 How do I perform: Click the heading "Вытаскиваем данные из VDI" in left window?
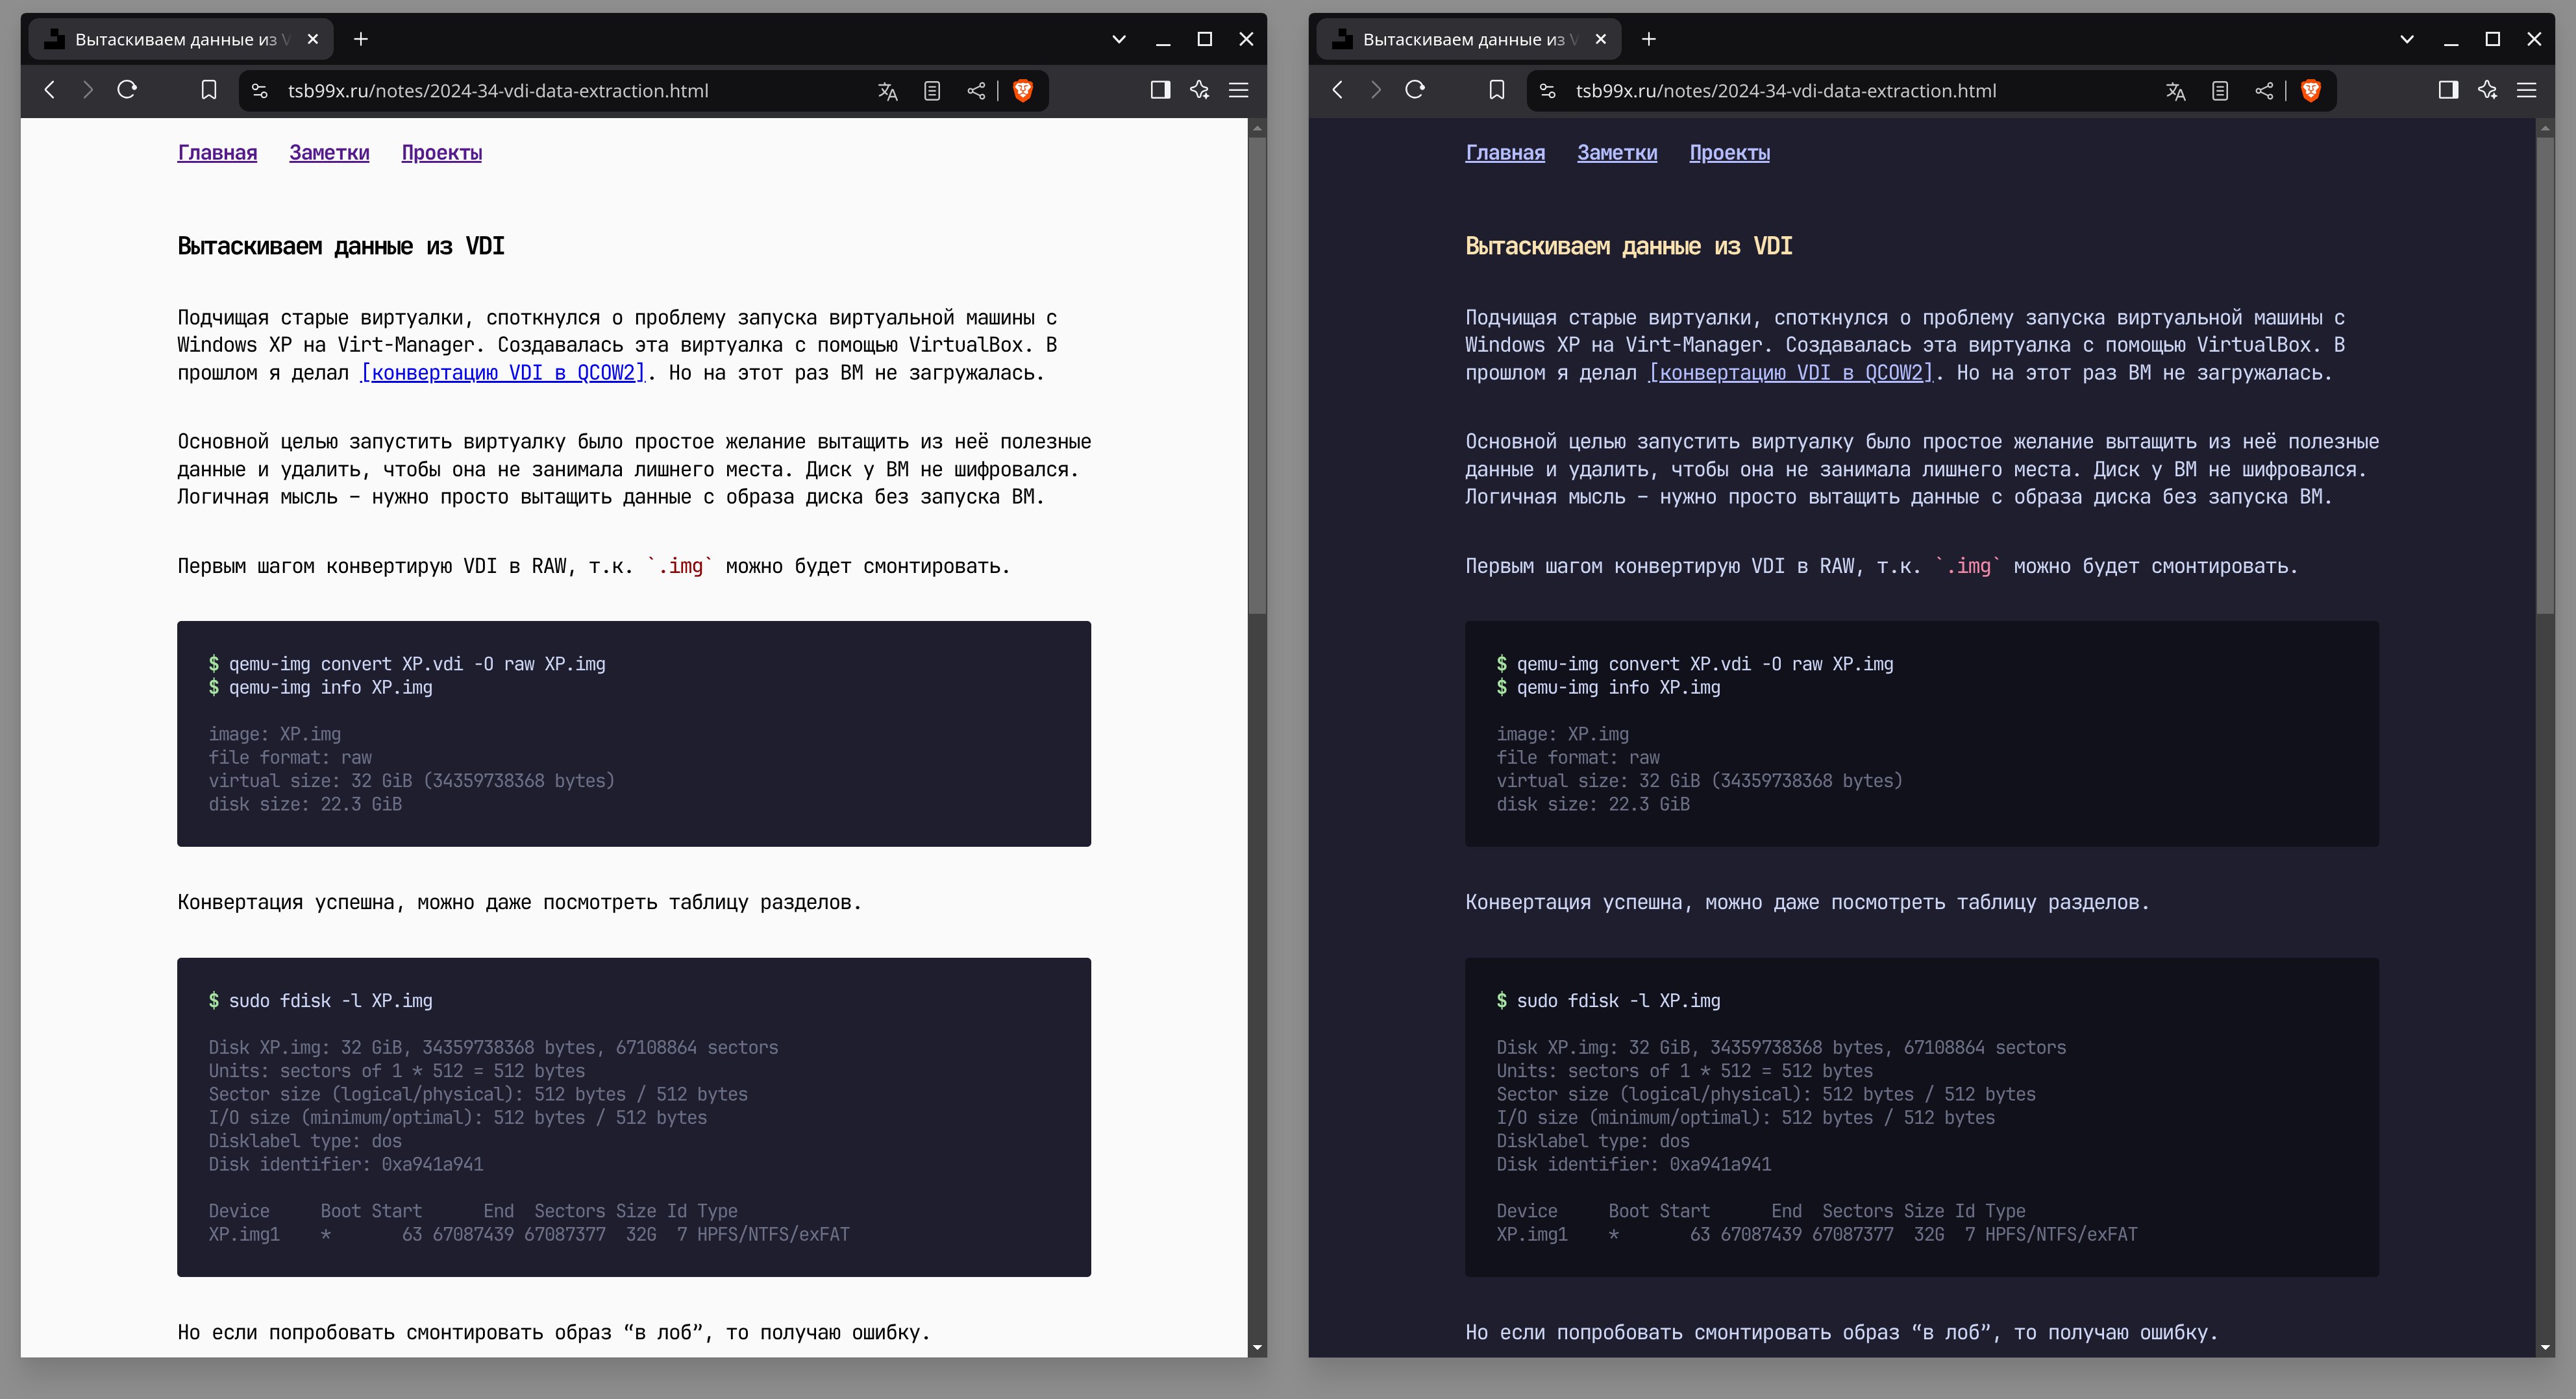point(341,247)
